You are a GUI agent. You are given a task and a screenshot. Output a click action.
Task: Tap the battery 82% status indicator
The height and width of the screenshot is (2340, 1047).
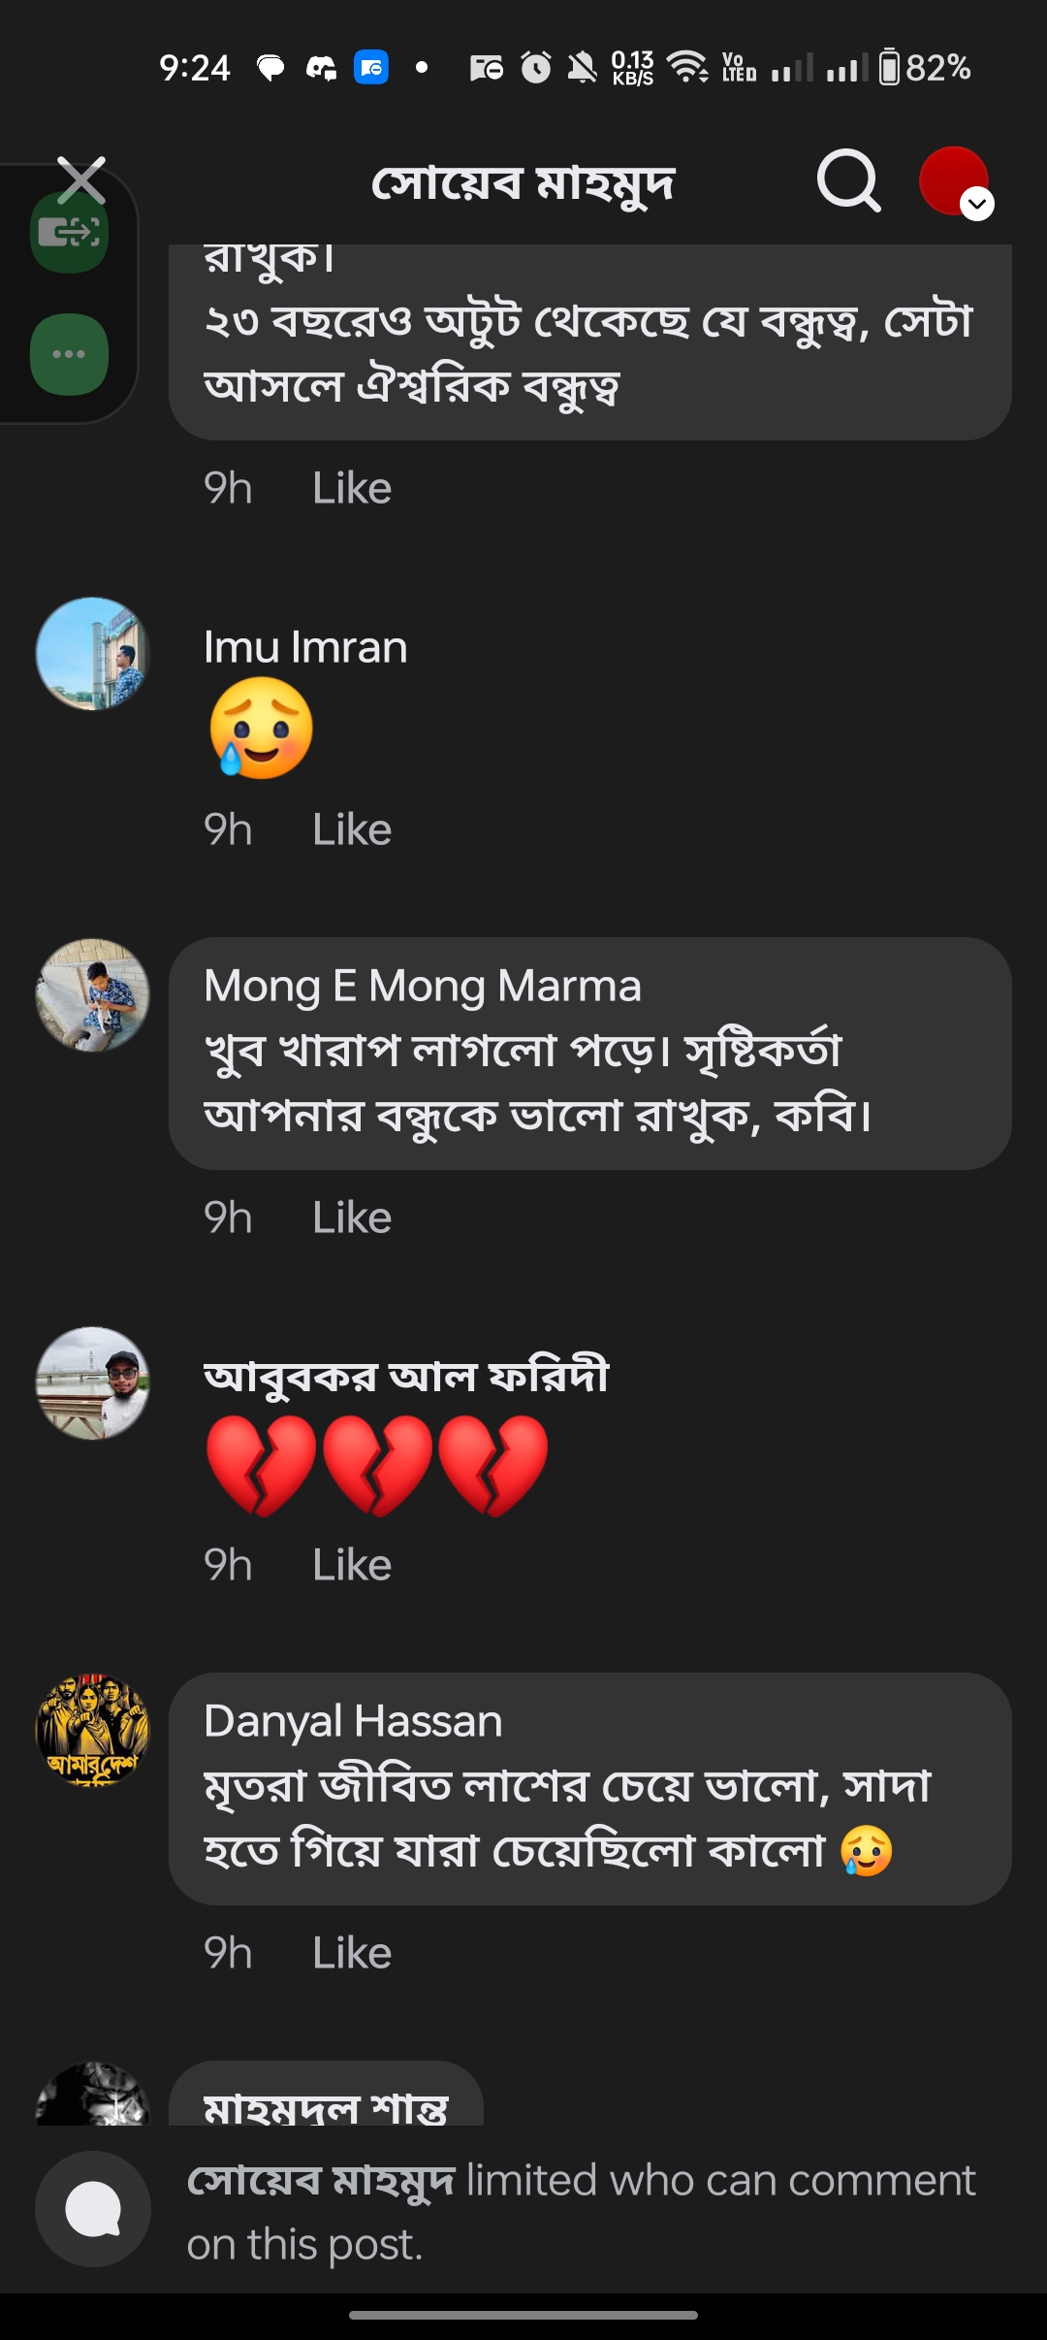pyautogui.click(x=925, y=68)
